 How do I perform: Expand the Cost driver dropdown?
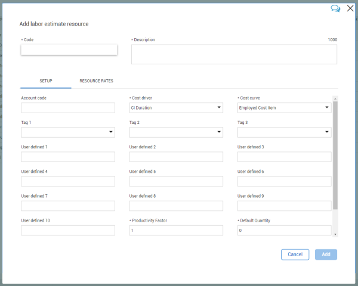tap(176, 108)
